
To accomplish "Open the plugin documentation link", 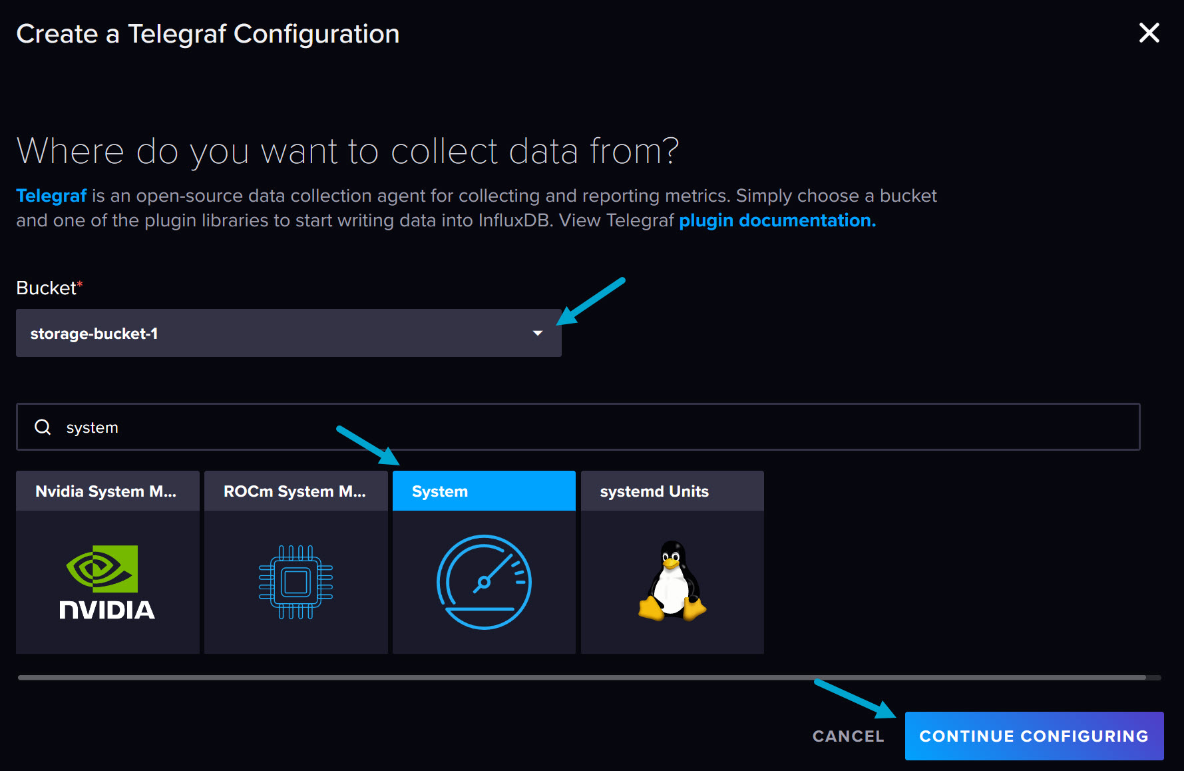I will [776, 220].
